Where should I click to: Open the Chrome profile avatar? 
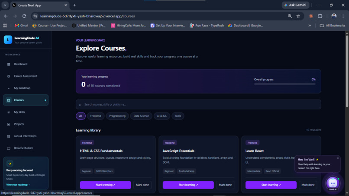(334, 16)
